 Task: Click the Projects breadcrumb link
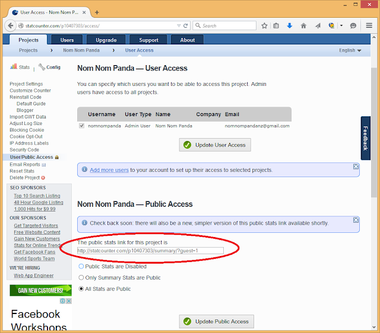(x=28, y=50)
